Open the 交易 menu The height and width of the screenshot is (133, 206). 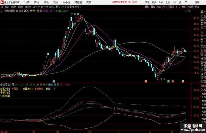tap(89, 2)
